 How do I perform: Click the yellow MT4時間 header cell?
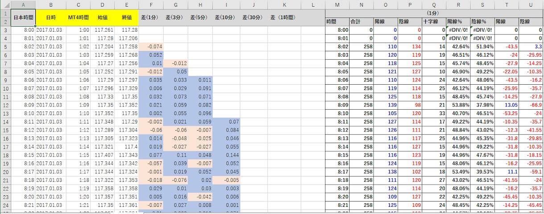coord(78,17)
